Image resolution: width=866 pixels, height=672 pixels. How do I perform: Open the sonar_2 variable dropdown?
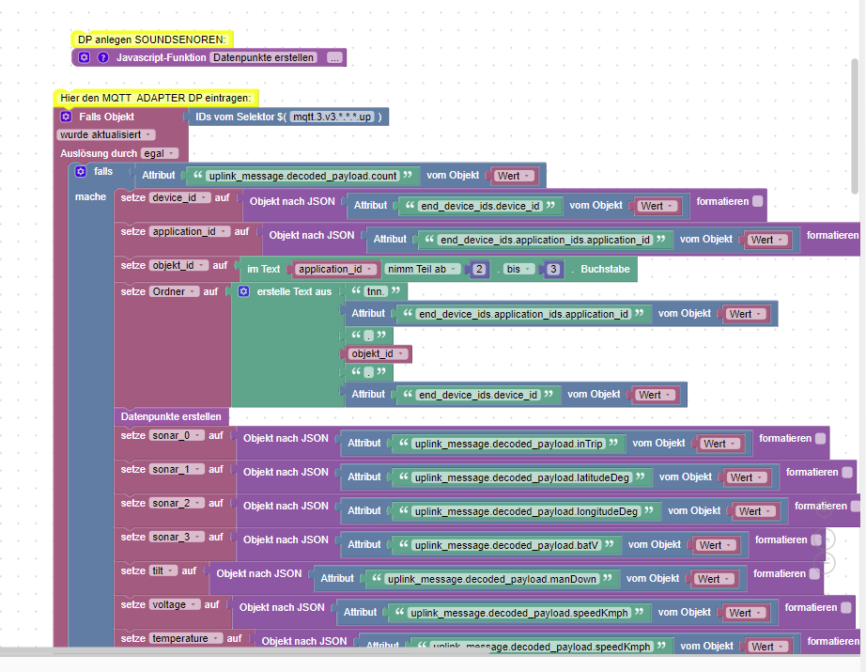pos(177,503)
